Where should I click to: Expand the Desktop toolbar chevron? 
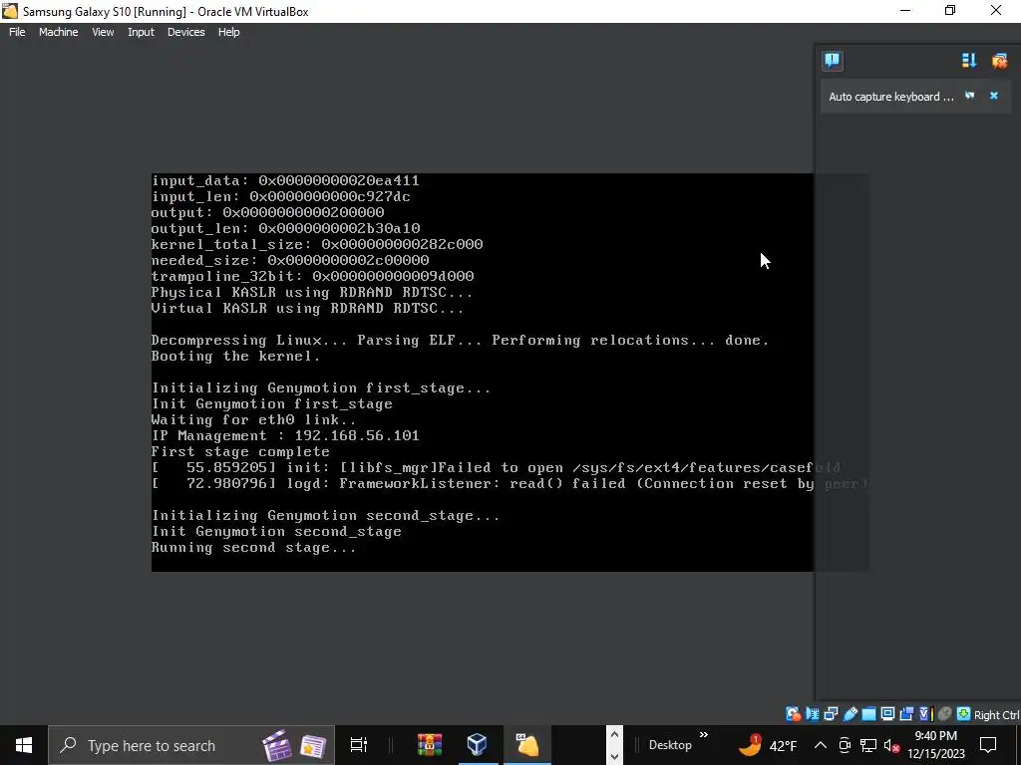pyautogui.click(x=704, y=736)
